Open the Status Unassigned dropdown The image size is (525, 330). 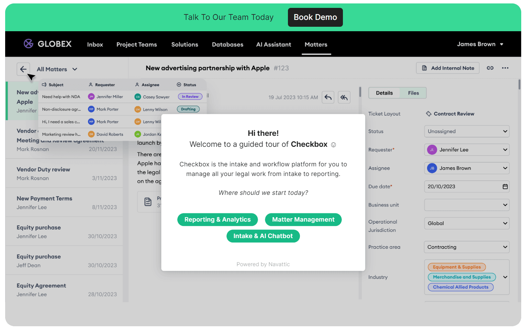467,131
